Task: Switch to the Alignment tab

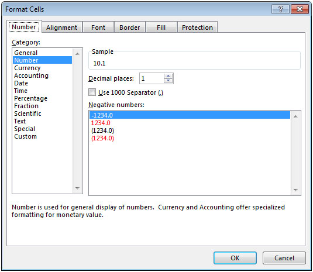Action: (x=61, y=27)
